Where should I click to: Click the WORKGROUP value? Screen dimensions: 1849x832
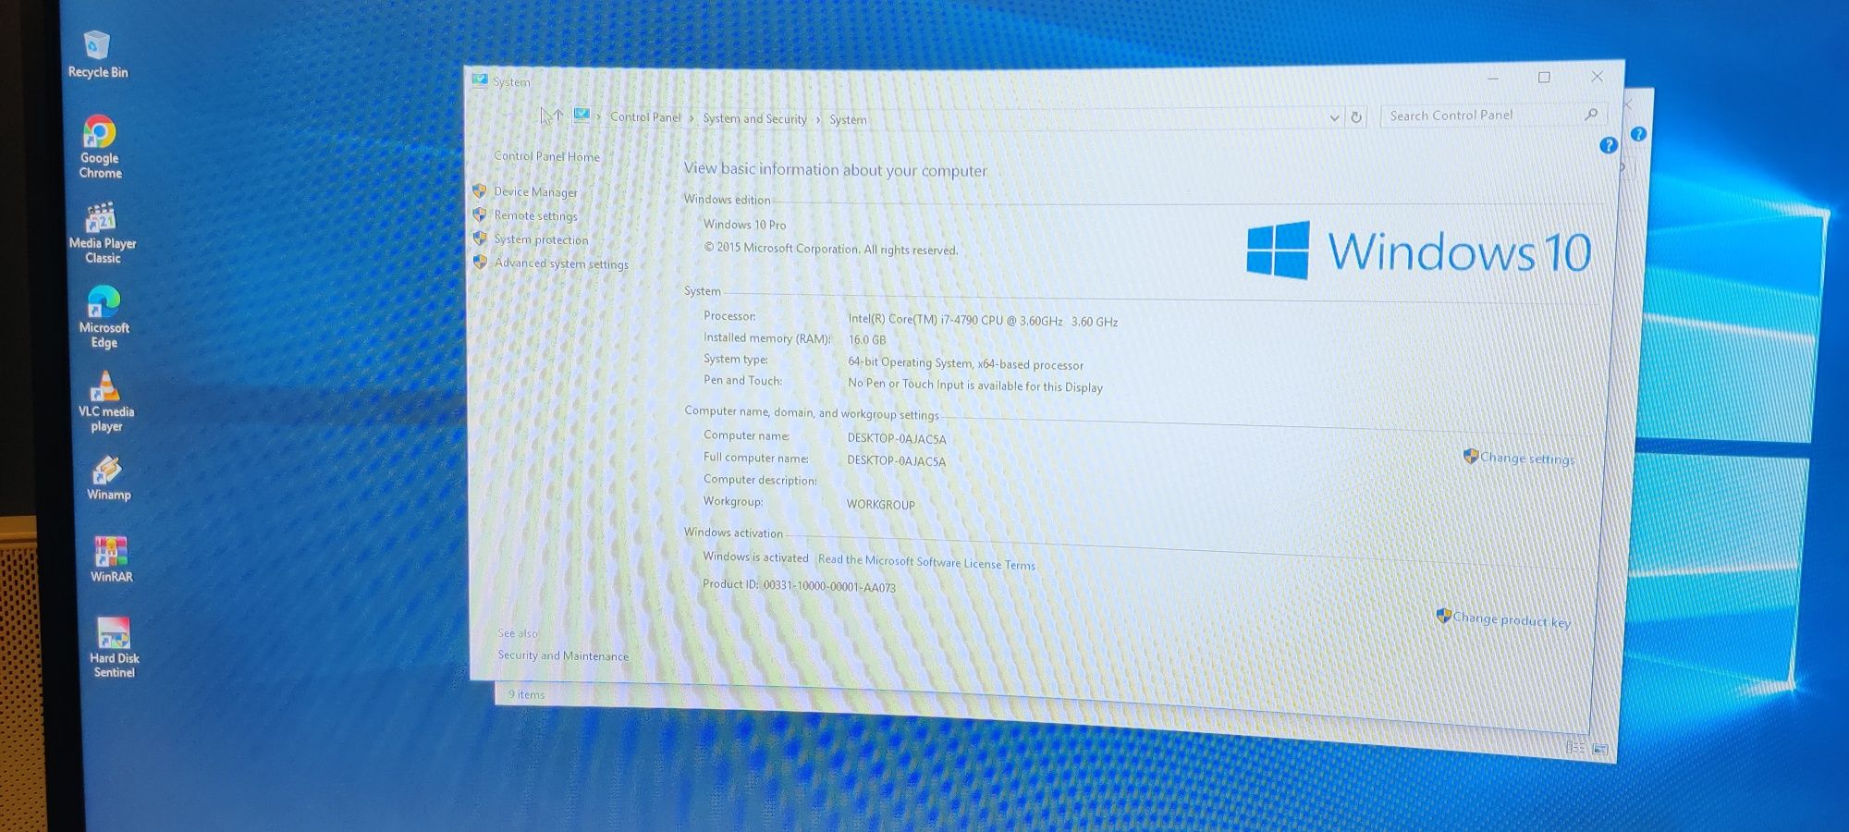(x=880, y=505)
